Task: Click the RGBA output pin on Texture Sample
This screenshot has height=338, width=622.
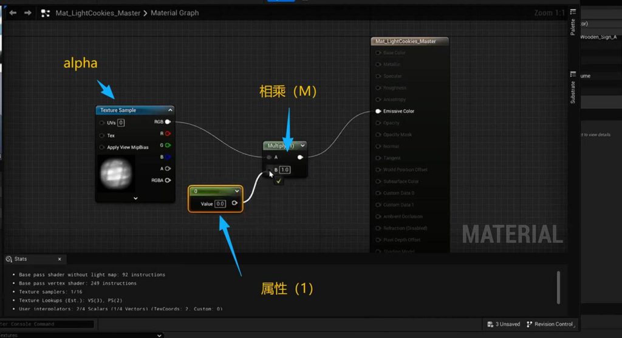Action: (168, 180)
